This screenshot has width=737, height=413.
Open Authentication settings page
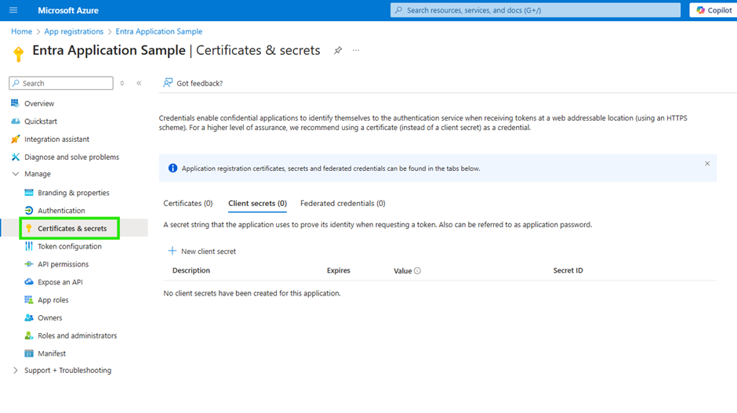coord(61,211)
